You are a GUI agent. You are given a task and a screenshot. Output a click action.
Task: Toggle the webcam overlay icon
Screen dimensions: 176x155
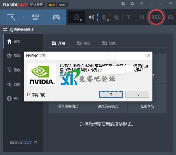(x=77, y=17)
